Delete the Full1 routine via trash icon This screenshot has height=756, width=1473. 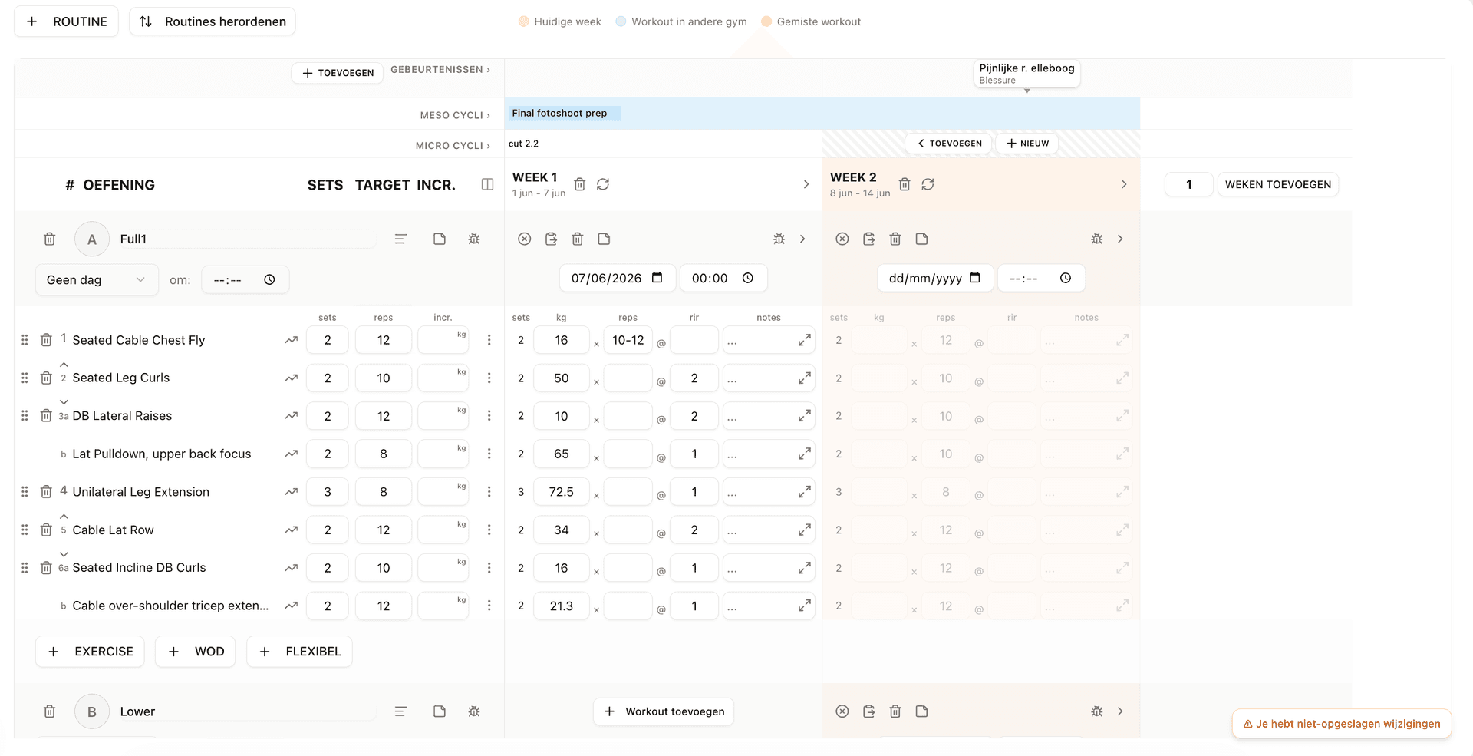[x=49, y=239]
